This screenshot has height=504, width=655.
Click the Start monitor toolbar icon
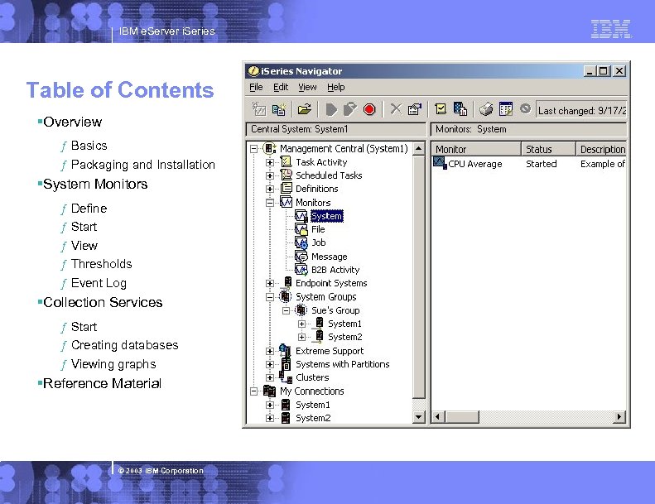(x=331, y=110)
